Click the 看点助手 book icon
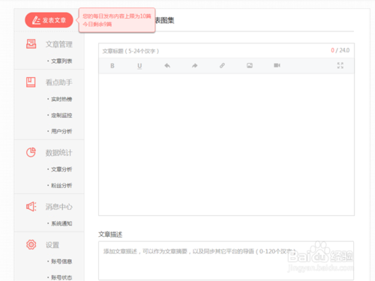375x281 pixels. click(31, 82)
